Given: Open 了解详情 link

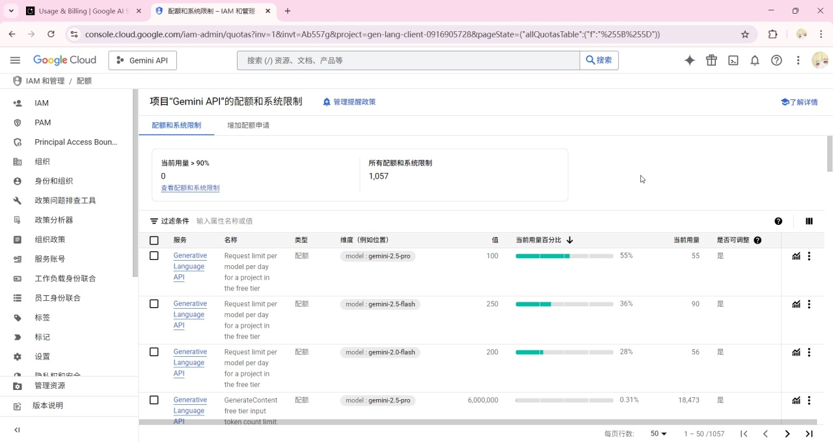Looking at the screenshot, I should [x=799, y=102].
